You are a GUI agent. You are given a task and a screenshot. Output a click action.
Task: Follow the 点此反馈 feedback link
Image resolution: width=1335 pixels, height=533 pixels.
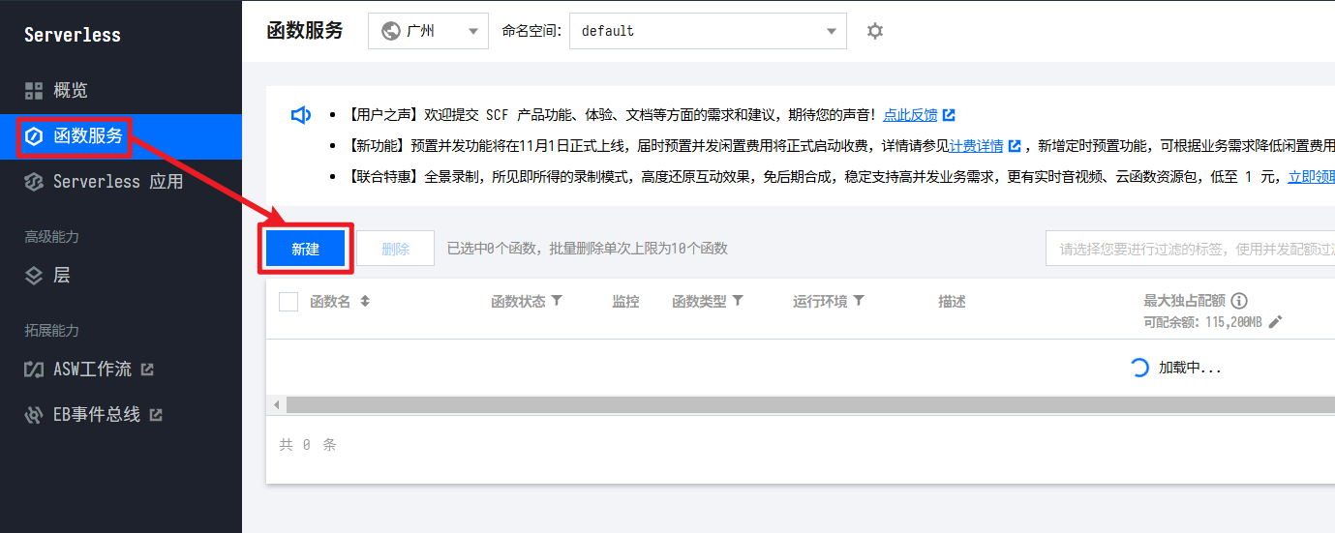[x=910, y=115]
